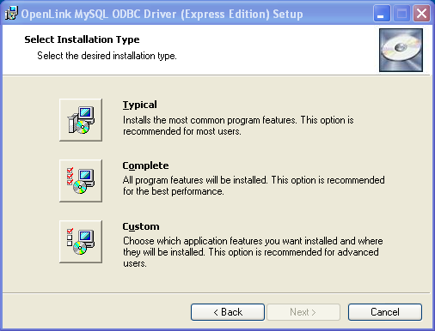
Task: Click the greyed-out maximize button
Action: 401,14
